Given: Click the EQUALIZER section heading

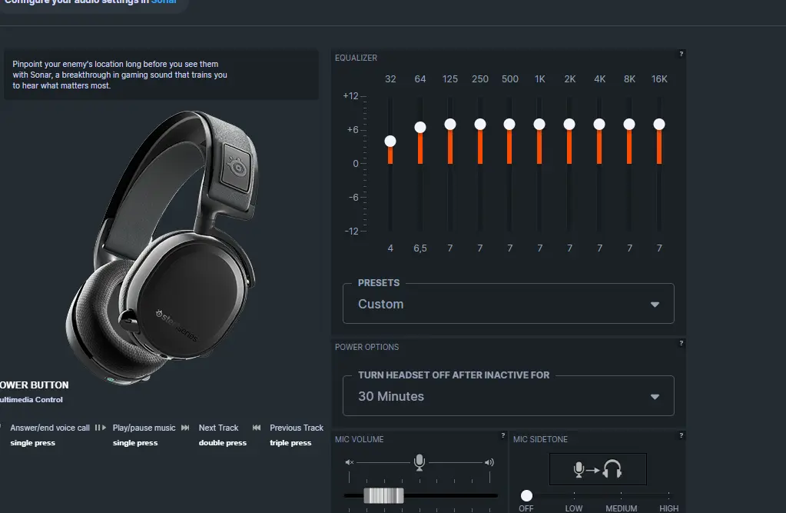Looking at the screenshot, I should pos(356,58).
